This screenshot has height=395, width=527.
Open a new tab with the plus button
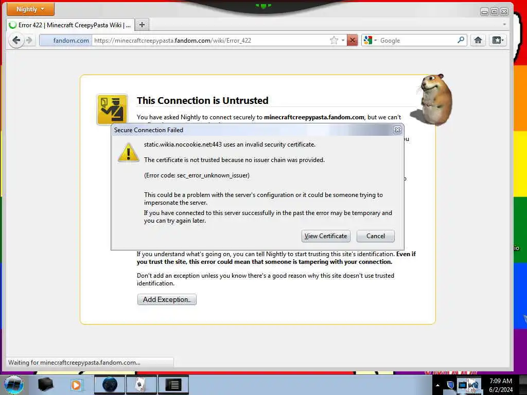(x=142, y=25)
